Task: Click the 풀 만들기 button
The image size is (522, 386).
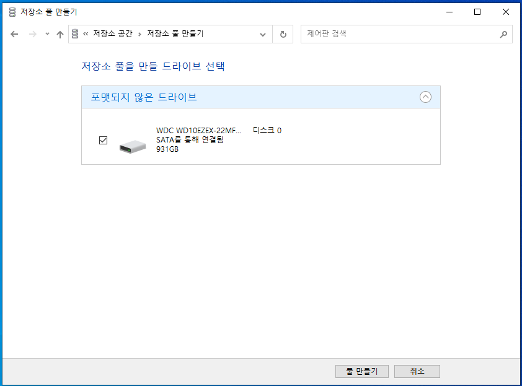Action: [x=362, y=371]
